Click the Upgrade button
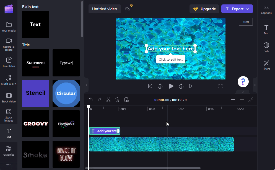This screenshot has width=275, height=170. click(x=204, y=9)
